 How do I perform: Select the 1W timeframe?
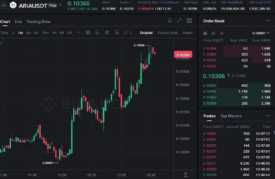[x=69, y=33]
